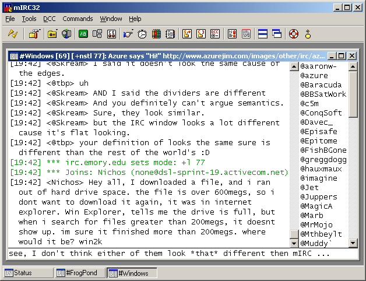
Task: Click the Help lifebuoy toolbar icon
Action: 293,34
